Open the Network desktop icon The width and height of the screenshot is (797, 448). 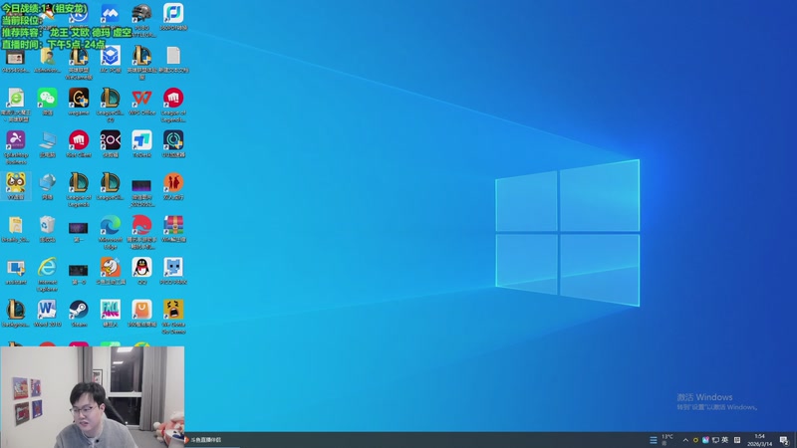[47, 183]
